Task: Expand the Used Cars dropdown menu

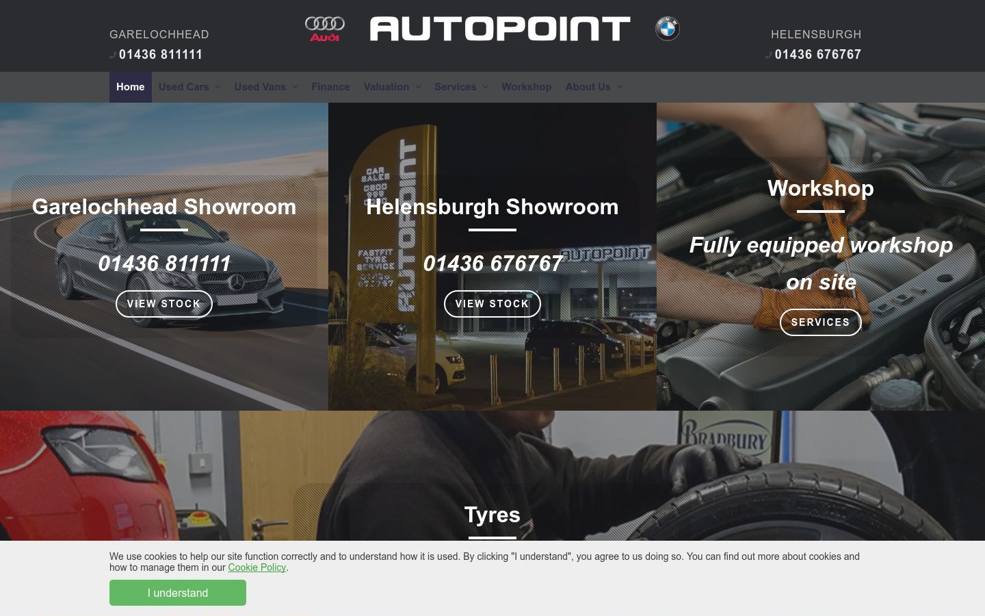Action: [x=189, y=87]
